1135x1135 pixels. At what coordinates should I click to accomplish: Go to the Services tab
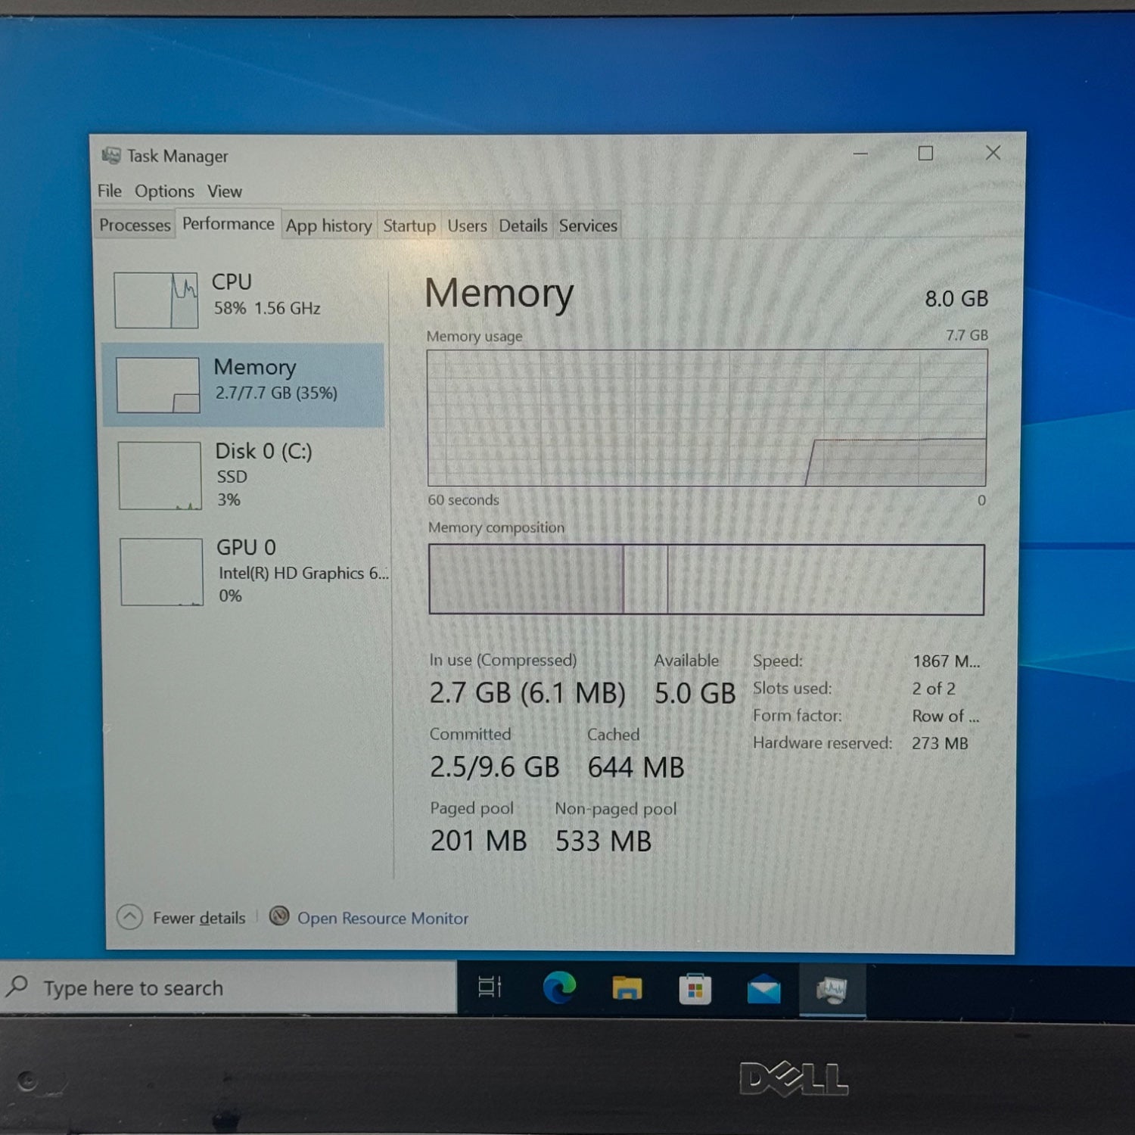click(x=588, y=225)
